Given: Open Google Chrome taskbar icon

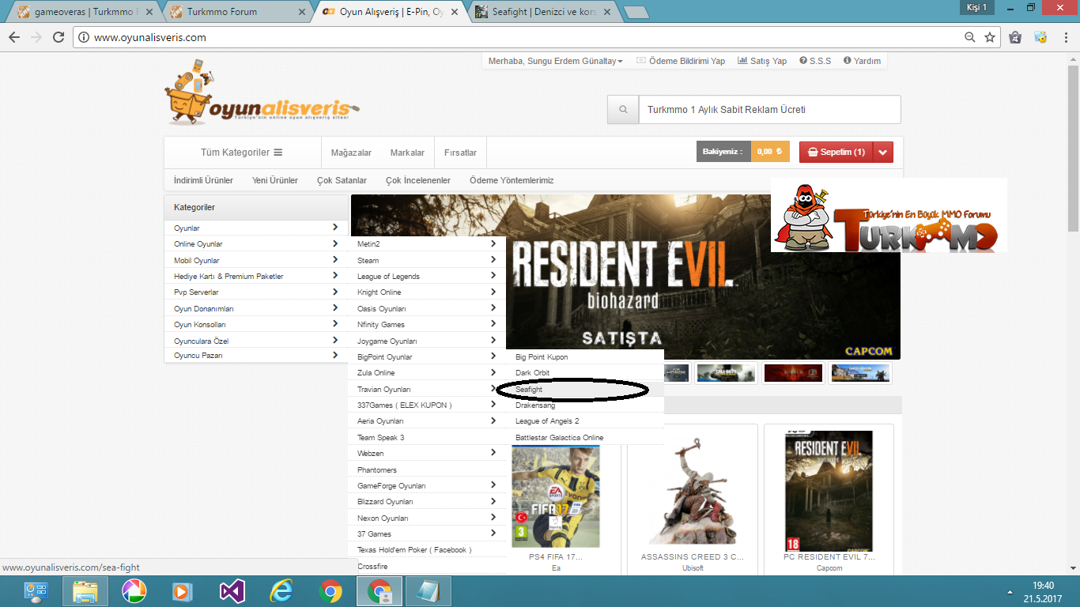Looking at the screenshot, I should point(330,591).
